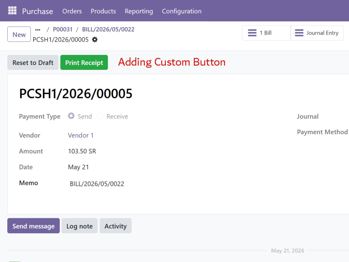Viewport: 349px width, 262px height.
Task: Click the Journal field label
Action: (307, 116)
